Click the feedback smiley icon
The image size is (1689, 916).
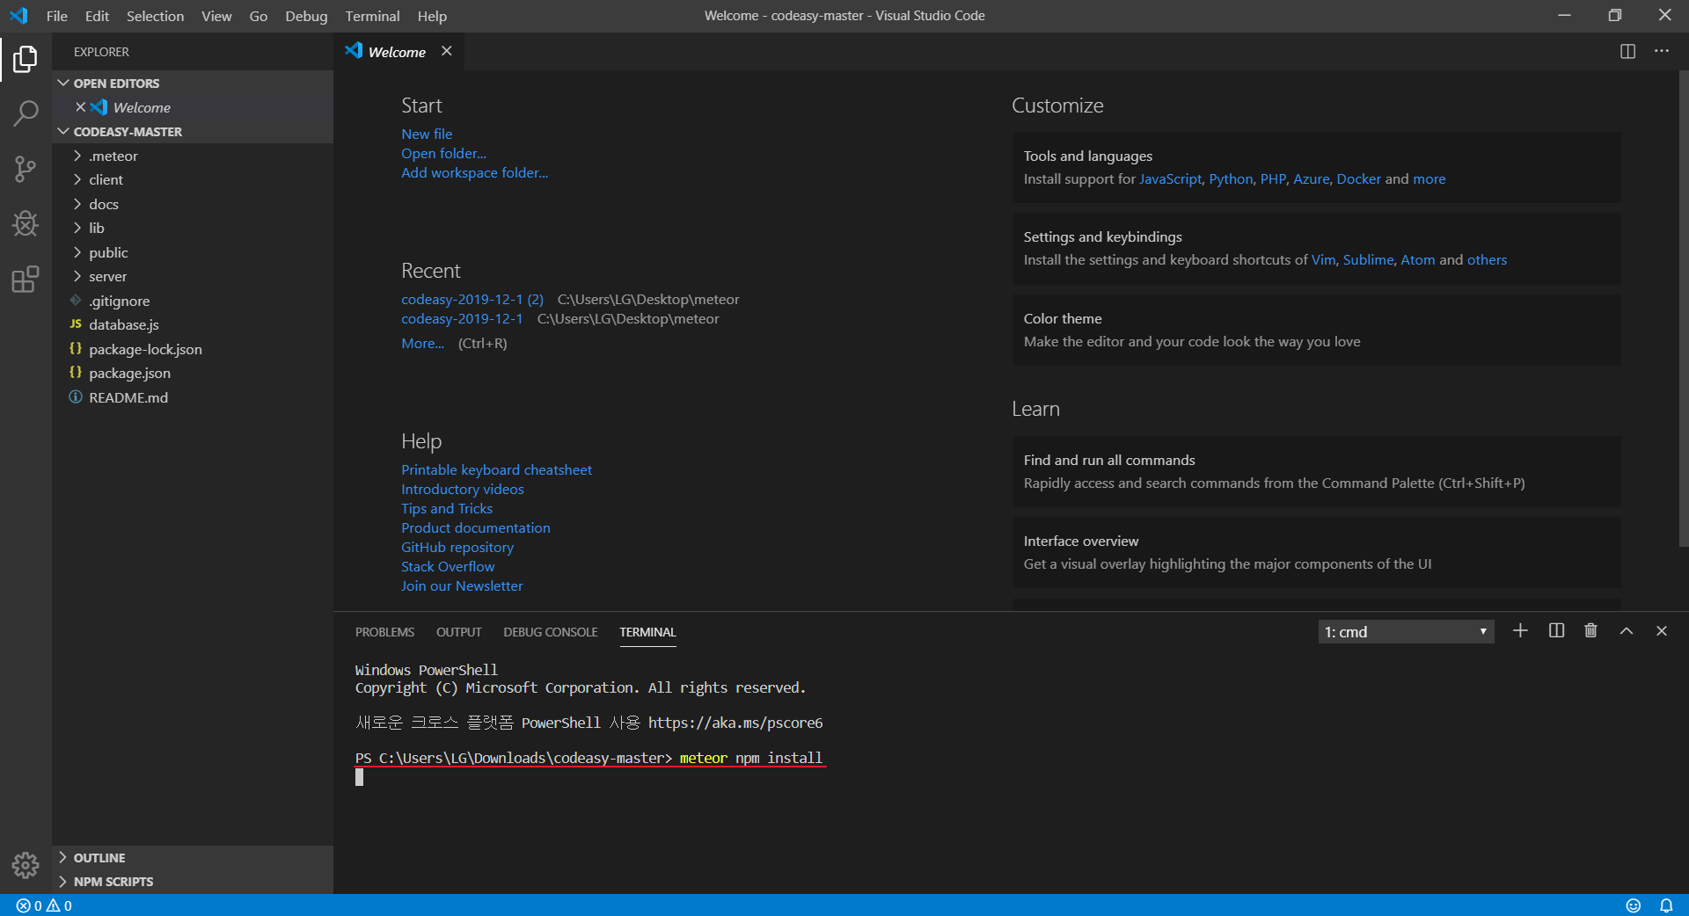tap(1634, 905)
